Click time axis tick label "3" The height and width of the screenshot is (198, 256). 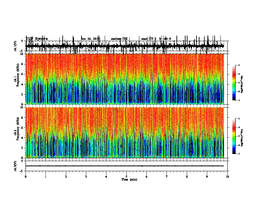(x=86, y=177)
